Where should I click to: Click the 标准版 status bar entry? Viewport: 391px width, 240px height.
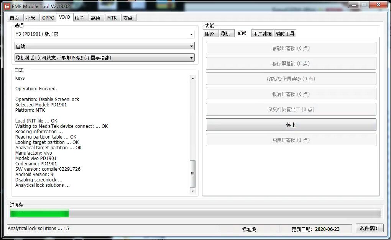[x=249, y=229]
